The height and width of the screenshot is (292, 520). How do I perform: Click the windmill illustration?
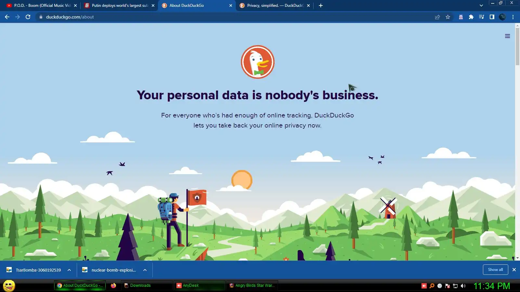tap(388, 207)
